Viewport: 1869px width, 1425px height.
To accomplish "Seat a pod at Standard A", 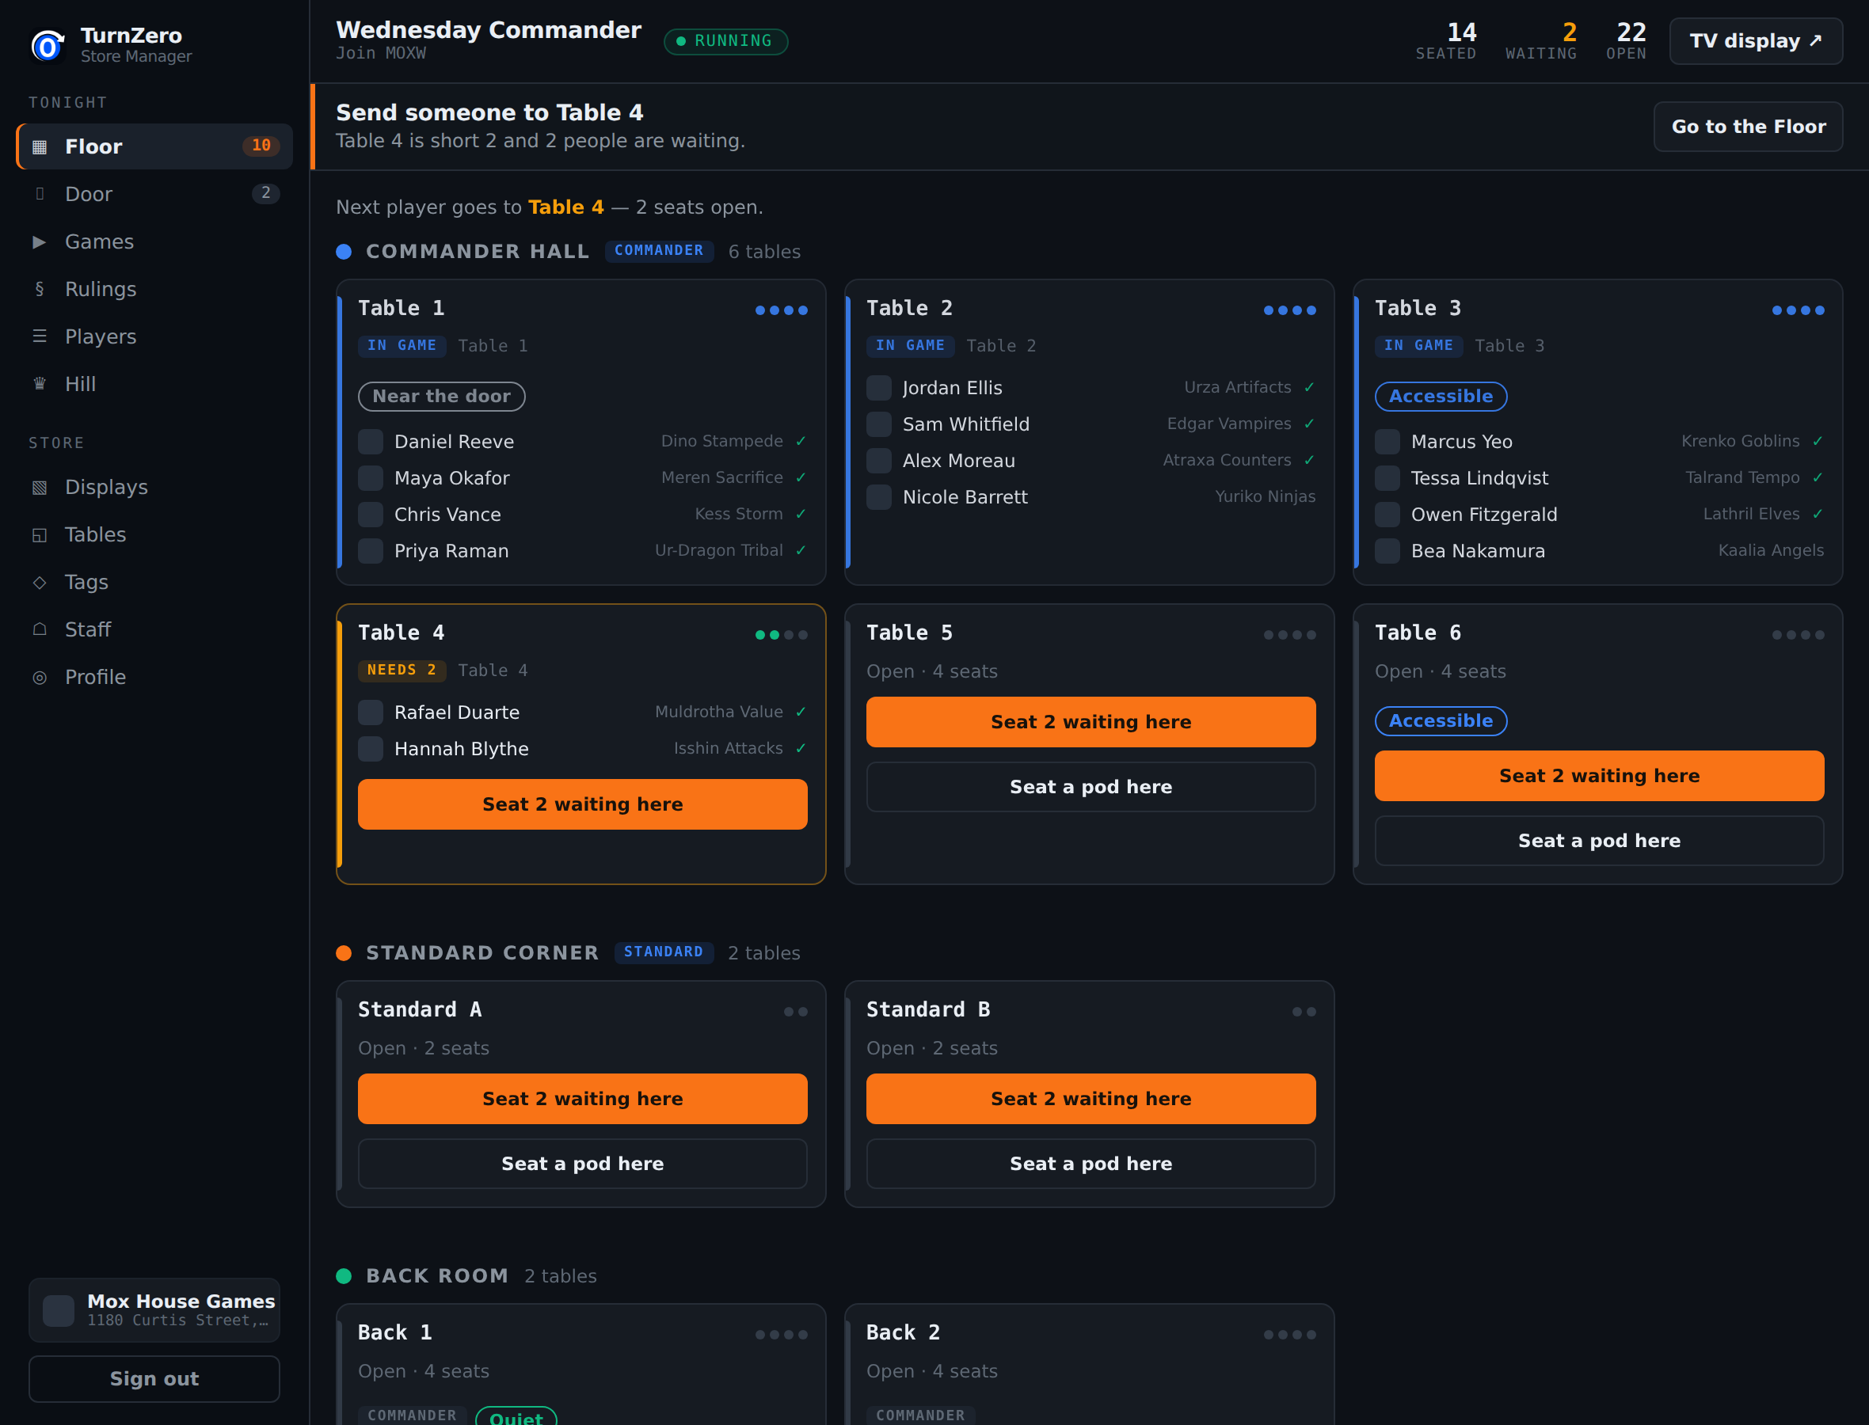I will point(583,1164).
